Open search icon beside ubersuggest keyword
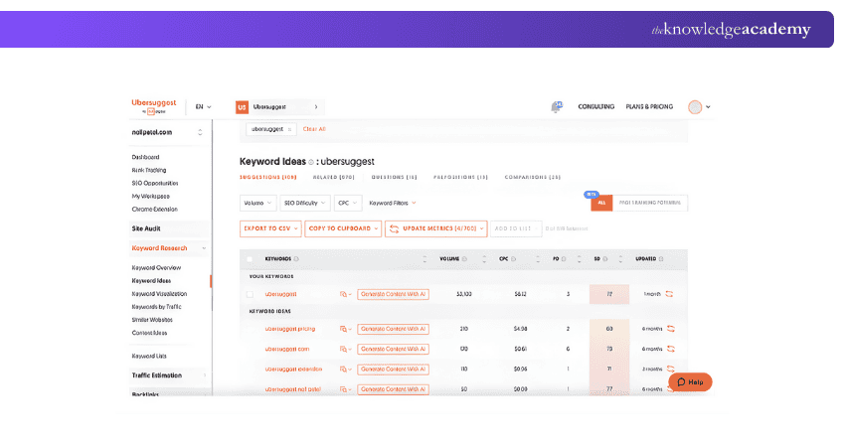This screenshot has width=845, height=447. 345,294
